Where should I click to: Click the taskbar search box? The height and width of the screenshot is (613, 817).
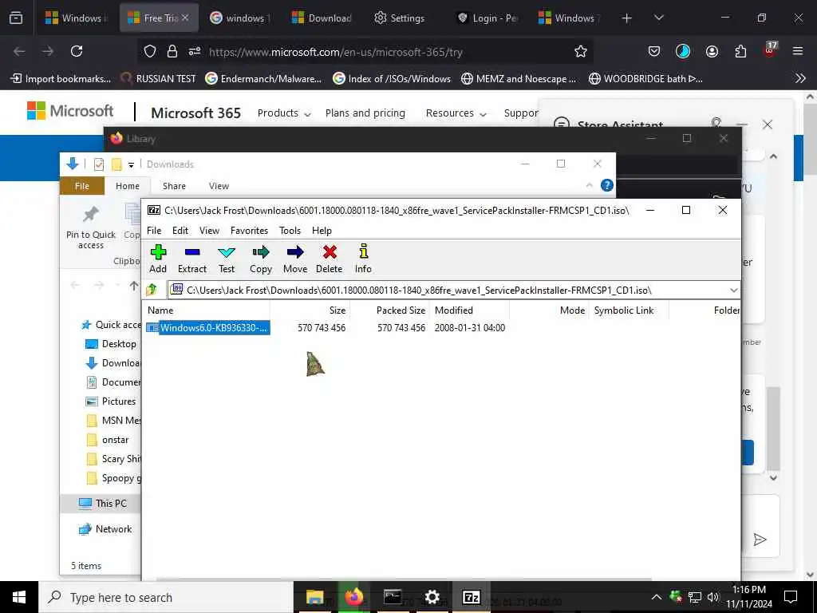166,597
